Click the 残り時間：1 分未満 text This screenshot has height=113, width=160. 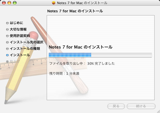pyautogui.click(x=64, y=73)
